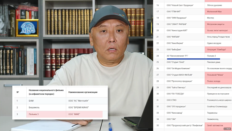Click the highlighted "Полюс холода" cell
The width and height of the screenshot is (232, 131).
click(x=218, y=81)
